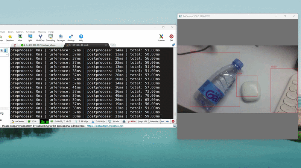The width and height of the screenshot is (301, 168).
Task: Click the root partition 90% usage text
Action: pyautogui.click(x=132, y=121)
